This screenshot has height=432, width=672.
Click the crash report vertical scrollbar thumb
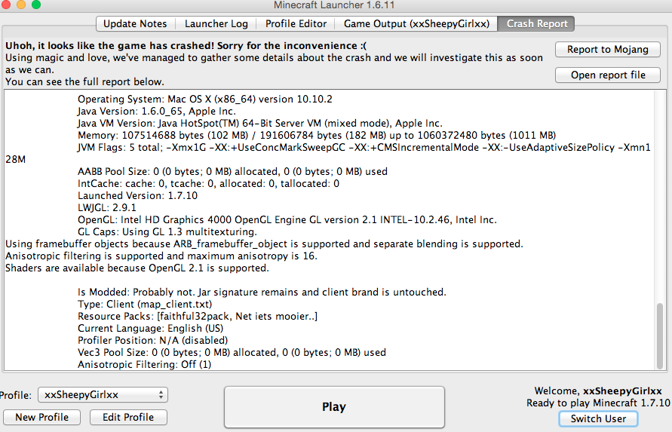(x=660, y=336)
